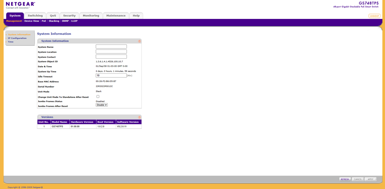Open IP Configuration in sidebar
Screen dimensions: 385x189
click(x=17, y=38)
